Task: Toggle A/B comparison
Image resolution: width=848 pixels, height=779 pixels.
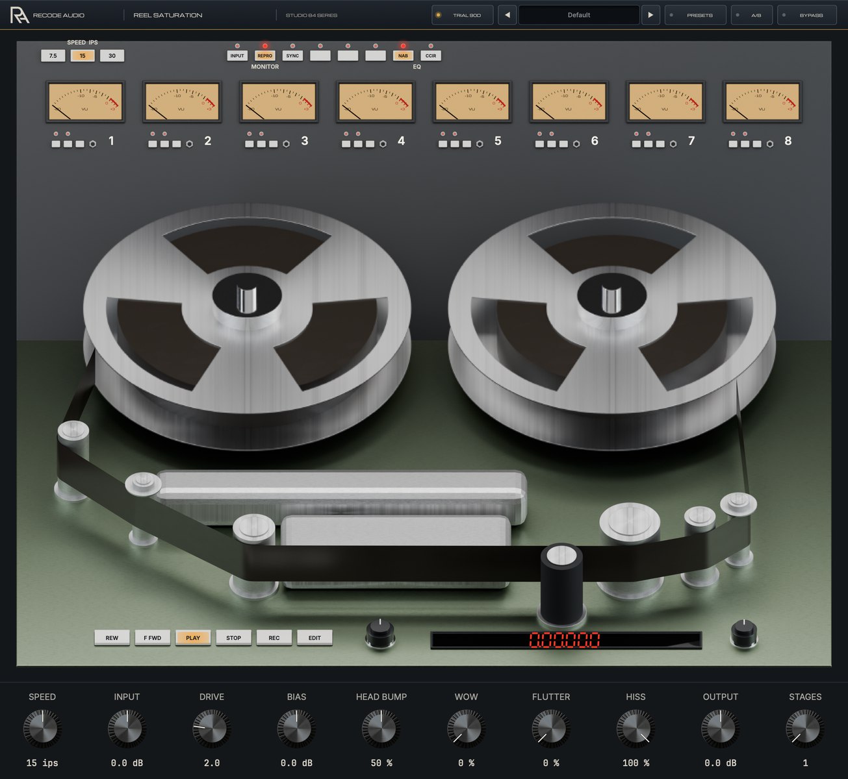Action: pos(752,15)
